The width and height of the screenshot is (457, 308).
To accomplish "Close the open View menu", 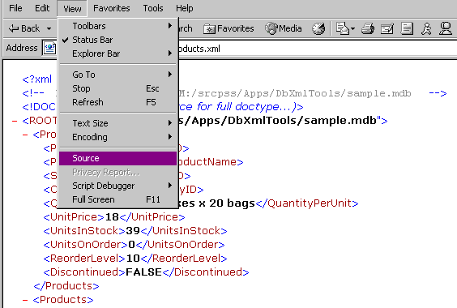I will [x=72, y=9].
